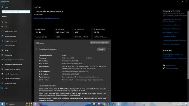Open Proteção do sistema link

click(x=169, y=37)
